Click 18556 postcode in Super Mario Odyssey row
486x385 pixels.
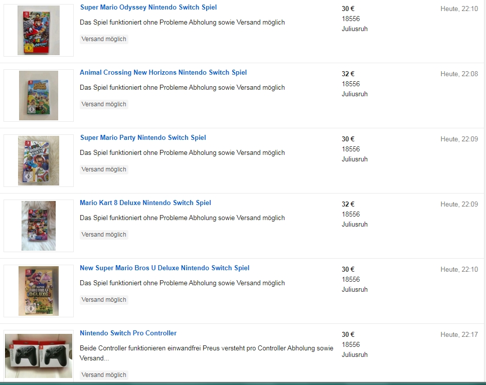(351, 19)
